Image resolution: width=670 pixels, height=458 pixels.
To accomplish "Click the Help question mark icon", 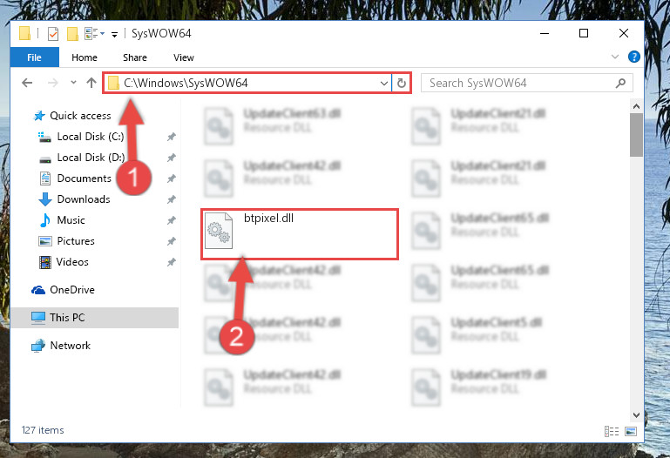I will (x=633, y=57).
